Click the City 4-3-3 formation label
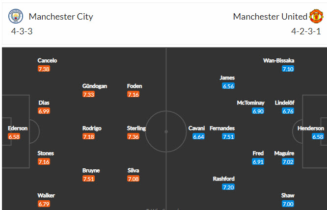The image size is (327, 210). [x=22, y=31]
